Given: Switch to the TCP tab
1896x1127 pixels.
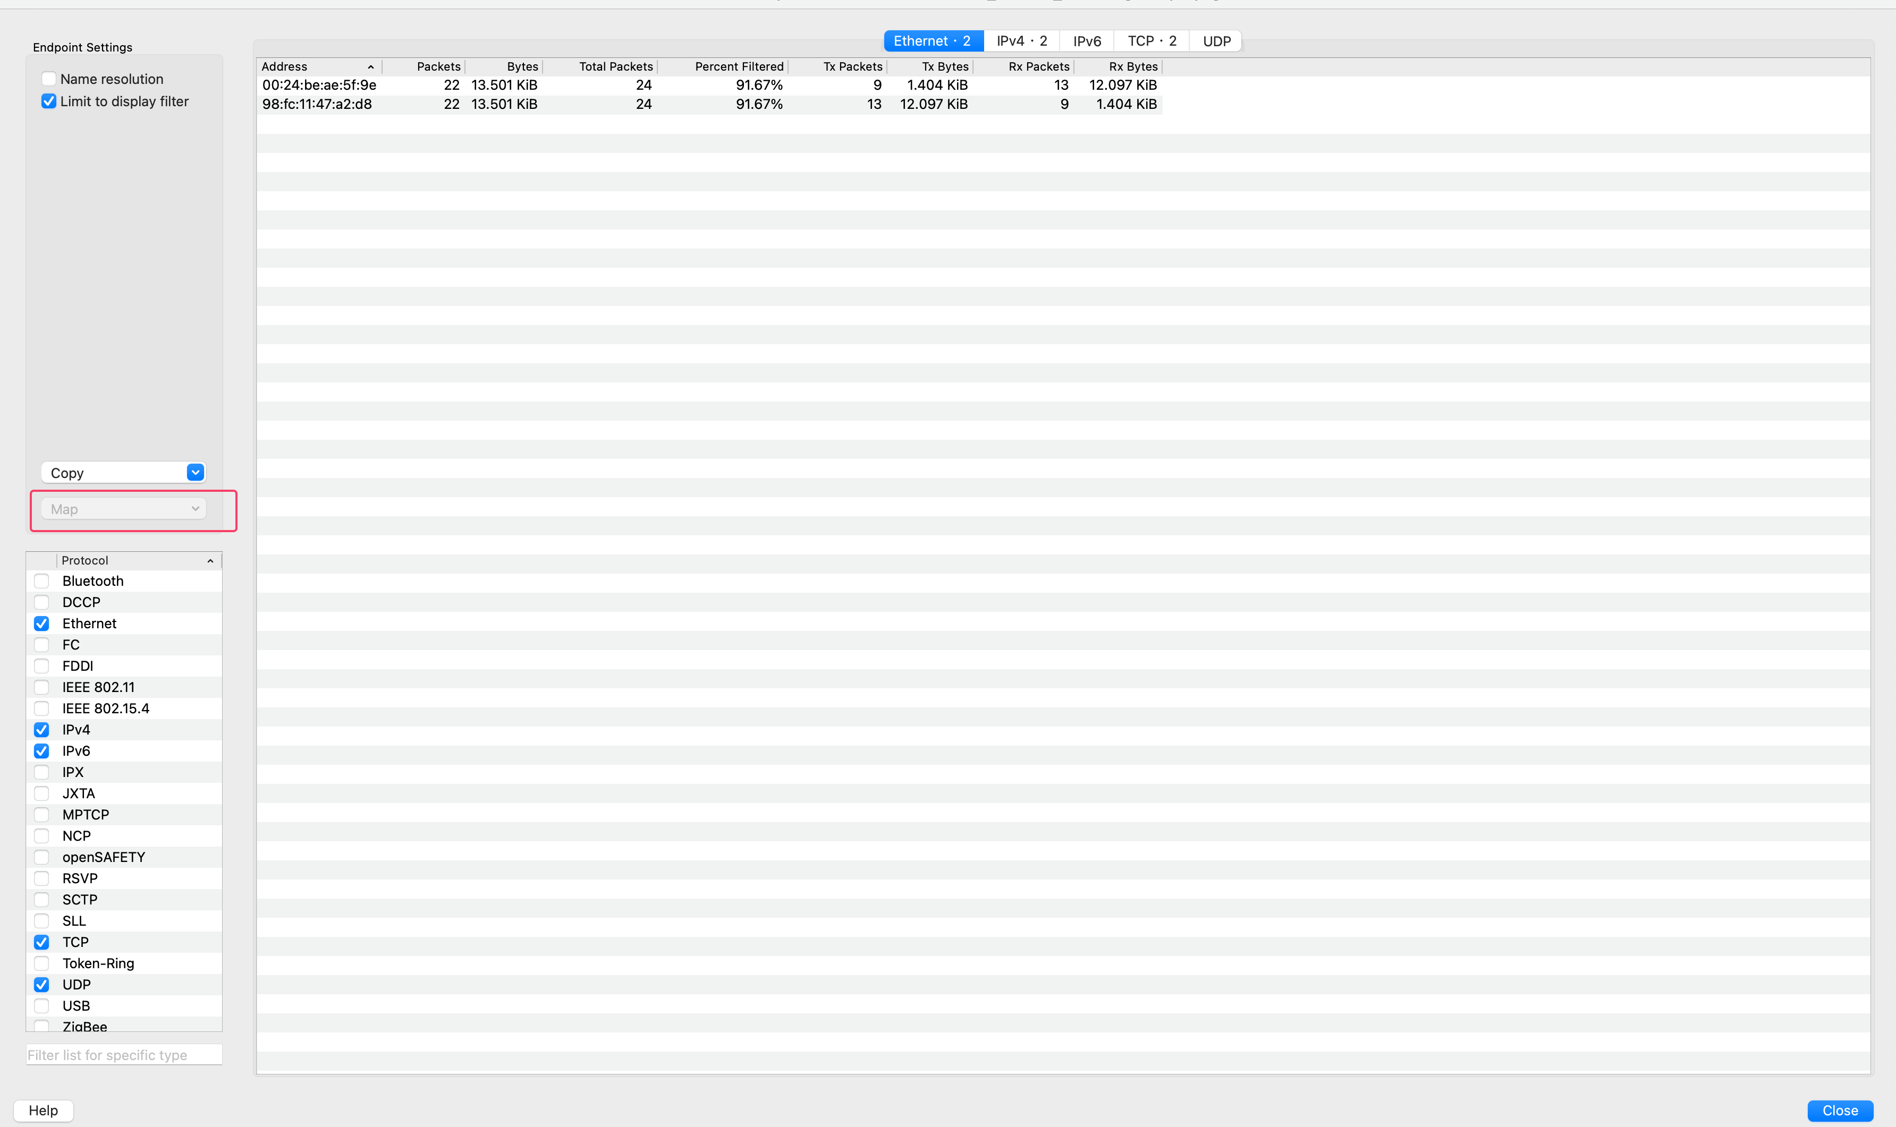Looking at the screenshot, I should (x=1150, y=40).
